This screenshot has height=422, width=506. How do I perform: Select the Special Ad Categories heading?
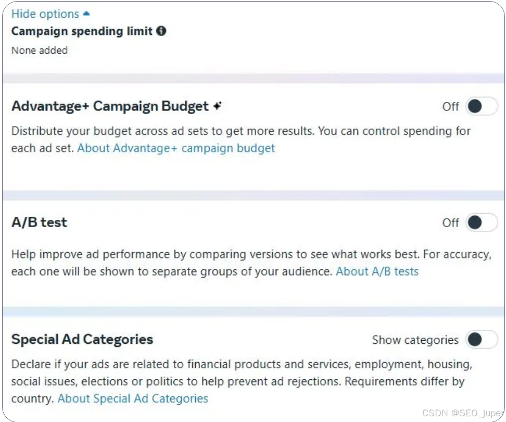[x=82, y=340]
